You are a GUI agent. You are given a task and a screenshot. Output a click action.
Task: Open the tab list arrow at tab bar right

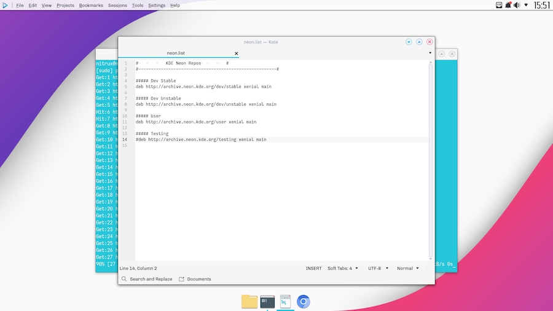pyautogui.click(x=429, y=53)
